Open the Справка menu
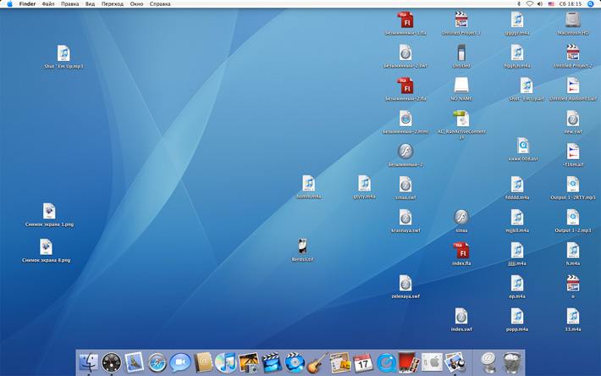This screenshot has height=376, width=601. [160, 4]
